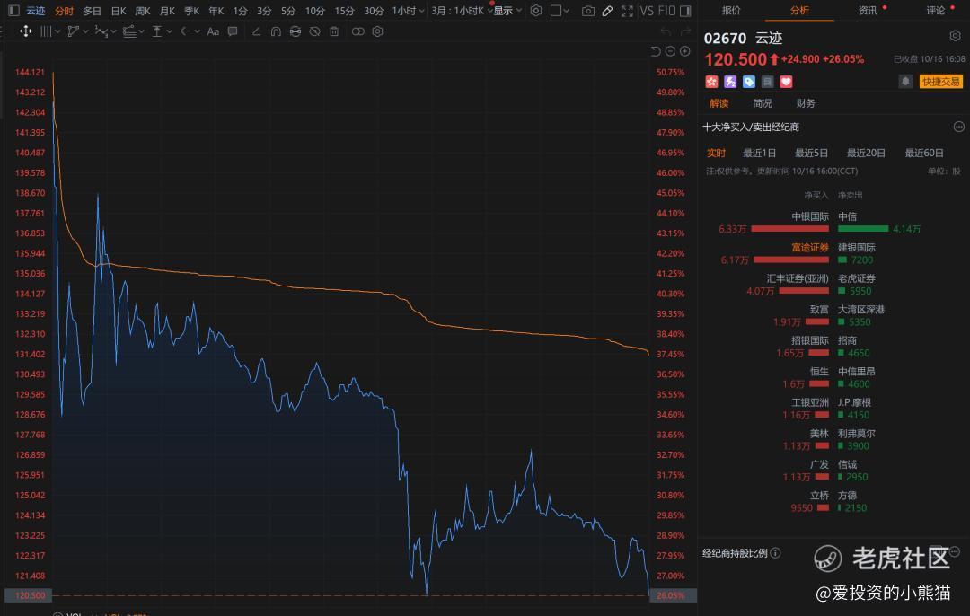
Task: Switch to the 简况 overview subtab
Action: coord(763,103)
